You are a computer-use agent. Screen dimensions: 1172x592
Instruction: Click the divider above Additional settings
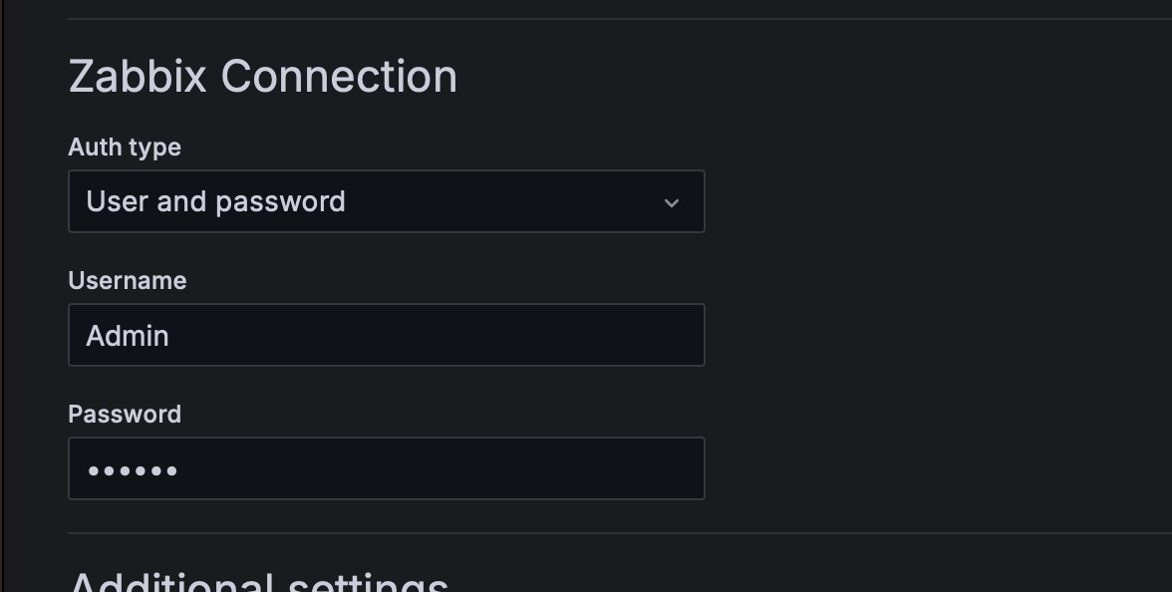[598, 533]
